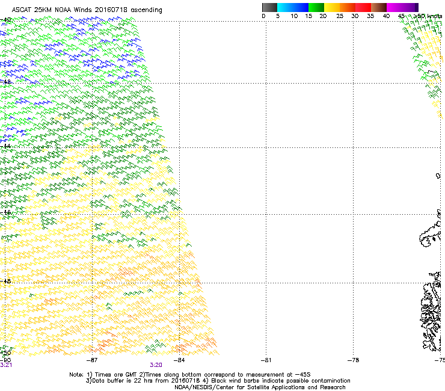
Task: Pick the orange 25-30 knots color bar segment
Action: [348, 7]
